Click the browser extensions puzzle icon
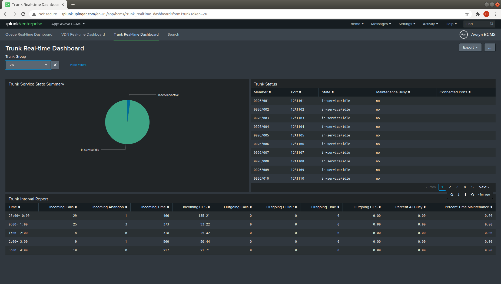 478,14
